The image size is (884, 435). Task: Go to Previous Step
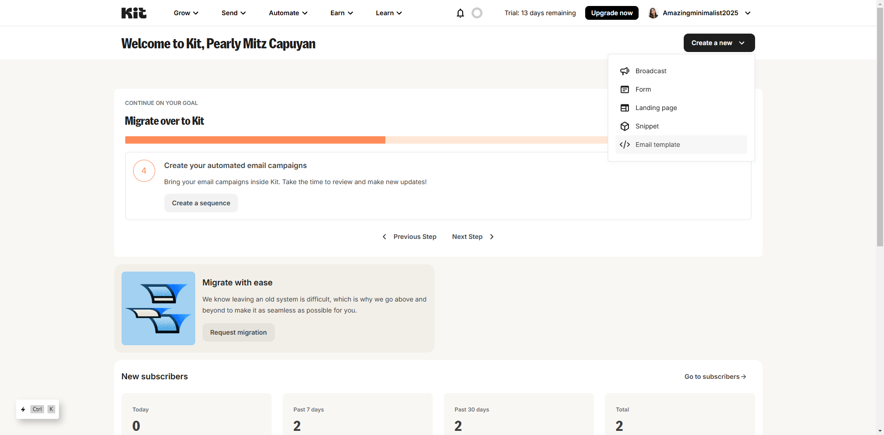pos(409,237)
